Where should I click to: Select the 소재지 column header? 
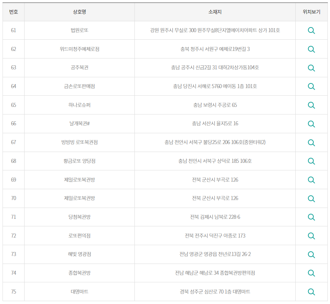(x=215, y=12)
